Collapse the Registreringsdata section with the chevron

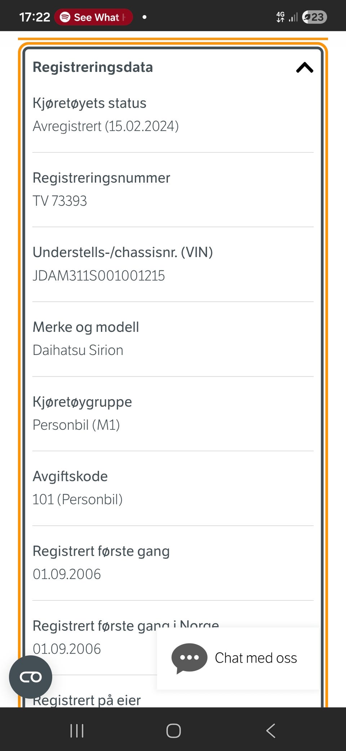305,68
